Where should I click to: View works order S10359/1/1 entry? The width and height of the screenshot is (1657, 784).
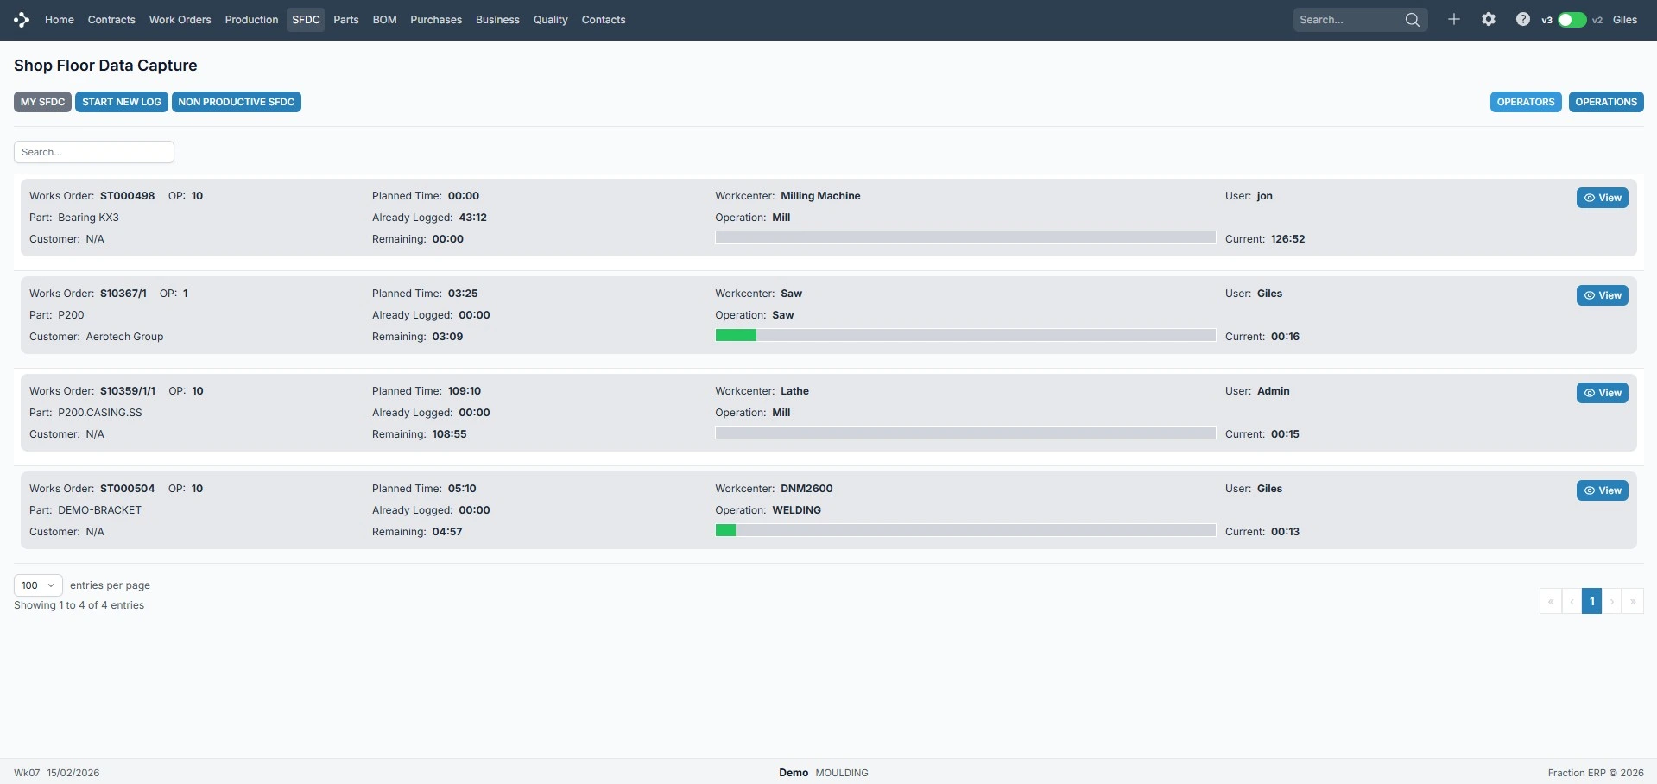click(x=1602, y=393)
